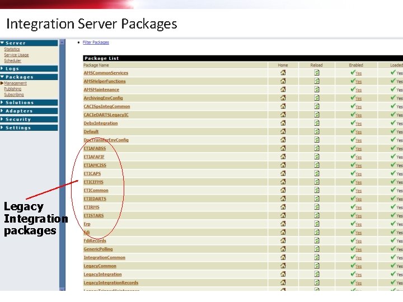Toggle enabled status of CACIeDARTSLegacyIC
403x302 pixels.
[359, 115]
